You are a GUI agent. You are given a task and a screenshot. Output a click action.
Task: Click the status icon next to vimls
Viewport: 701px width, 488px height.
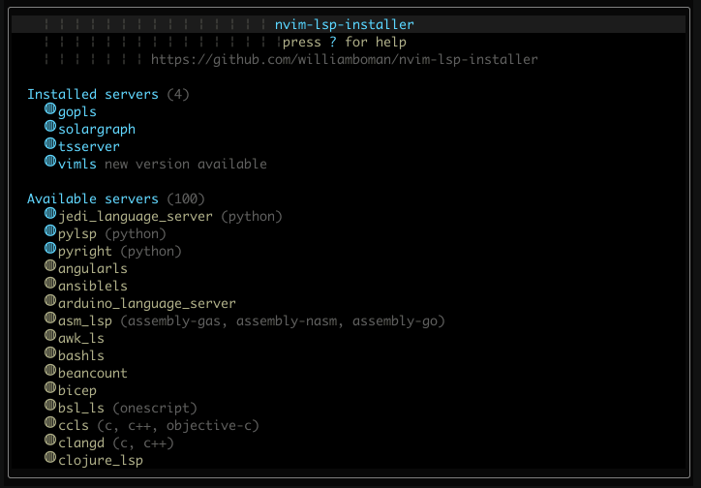click(x=50, y=163)
